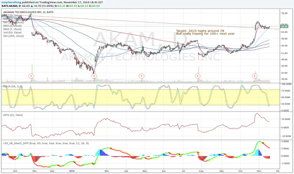Click the Aug label on the time axis
294x174 pixels.
(x=201, y=171)
